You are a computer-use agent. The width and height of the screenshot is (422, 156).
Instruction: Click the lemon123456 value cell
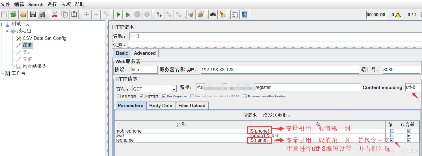[318, 136]
